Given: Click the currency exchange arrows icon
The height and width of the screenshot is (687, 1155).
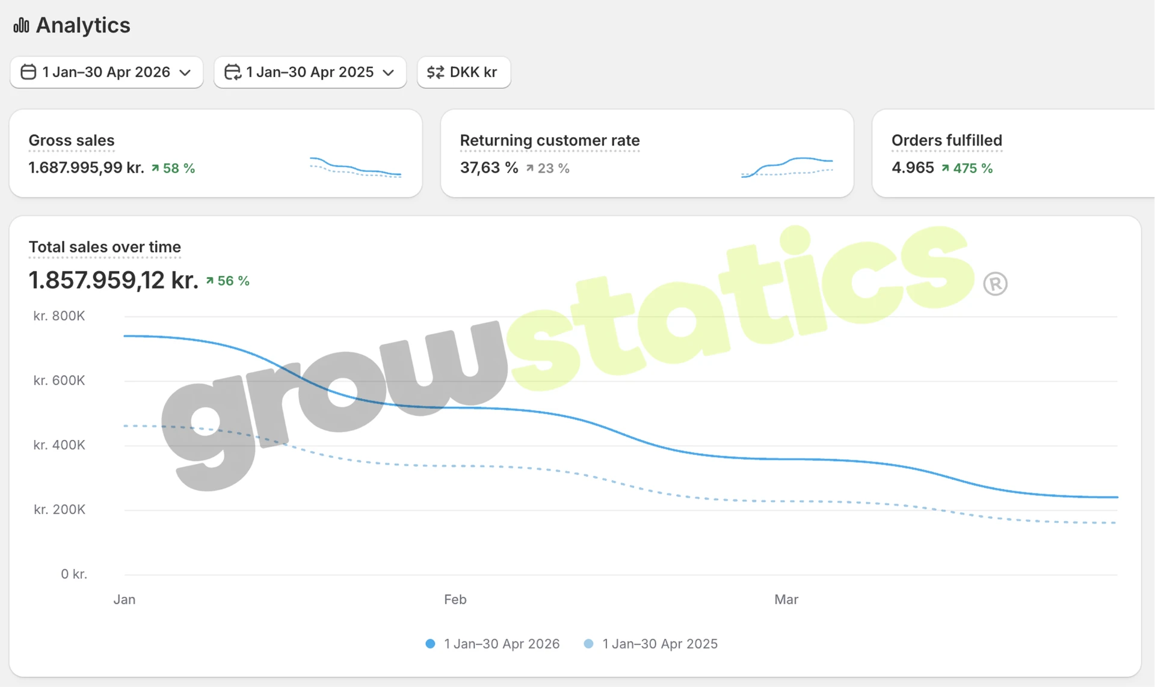Looking at the screenshot, I should pyautogui.click(x=436, y=72).
